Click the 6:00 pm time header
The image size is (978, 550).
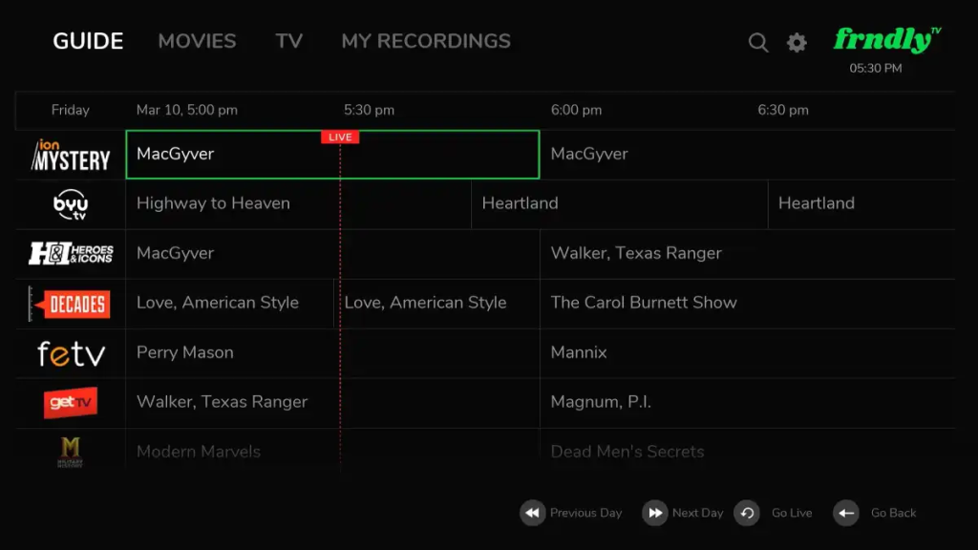pyautogui.click(x=576, y=111)
